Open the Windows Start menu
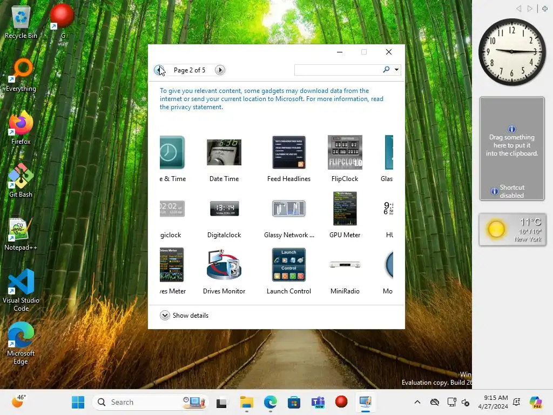This screenshot has height=415, width=553. (78, 402)
